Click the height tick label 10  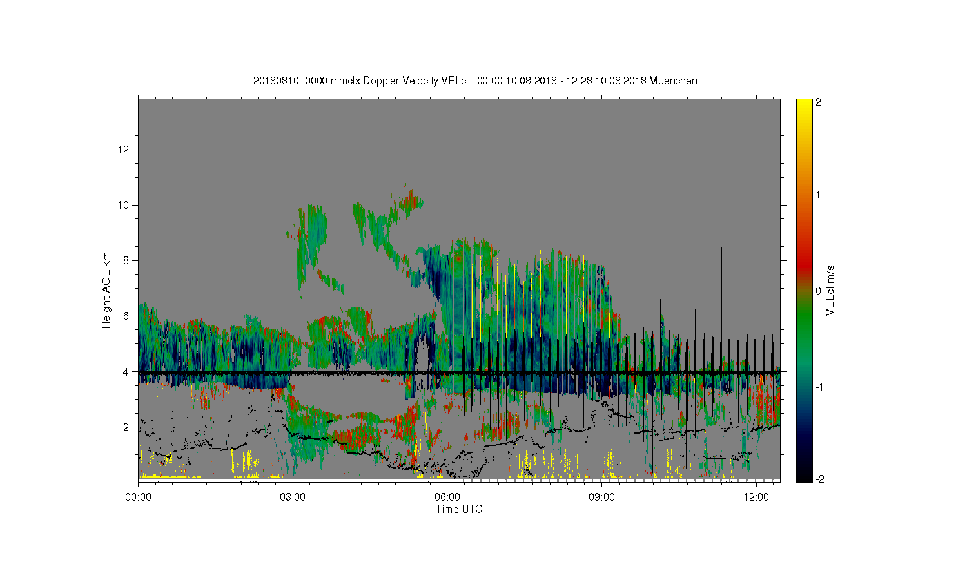(x=125, y=205)
